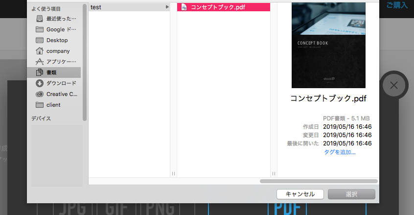This screenshot has width=414, height=215.
Task: Click the Google ド… folder icon
Action: [x=40, y=29]
